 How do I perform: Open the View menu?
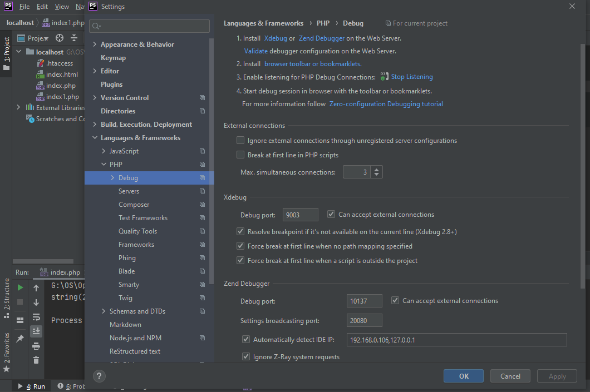pos(62,6)
